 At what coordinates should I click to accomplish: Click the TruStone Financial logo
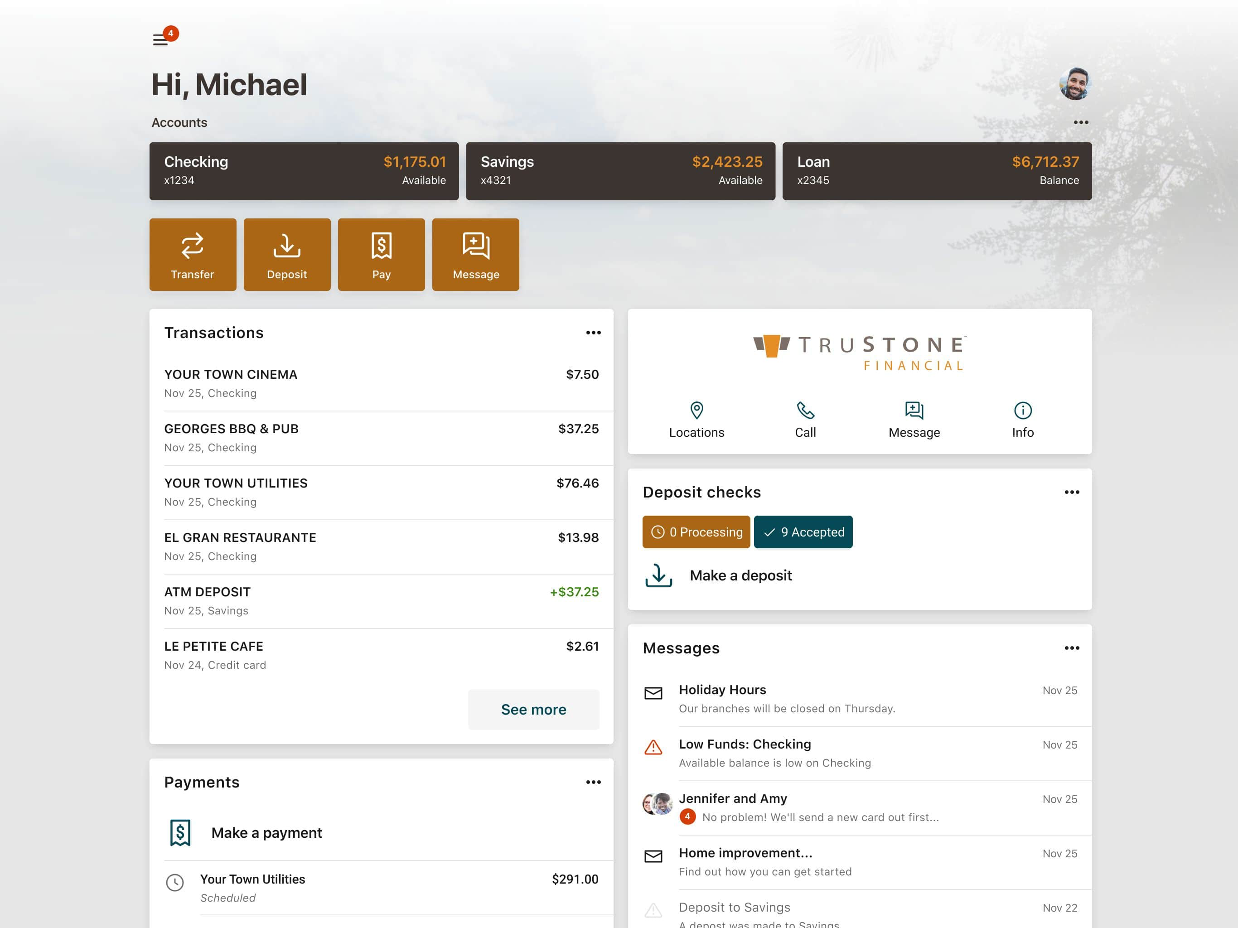tap(860, 353)
